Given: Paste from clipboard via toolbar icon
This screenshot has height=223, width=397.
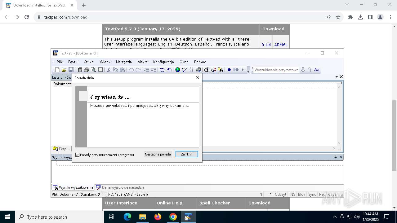Looking at the screenshot, I should [122, 70].
